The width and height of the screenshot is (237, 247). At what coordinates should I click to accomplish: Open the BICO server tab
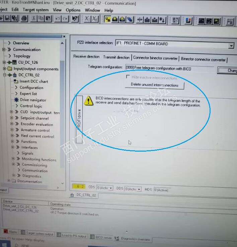[101, 237]
